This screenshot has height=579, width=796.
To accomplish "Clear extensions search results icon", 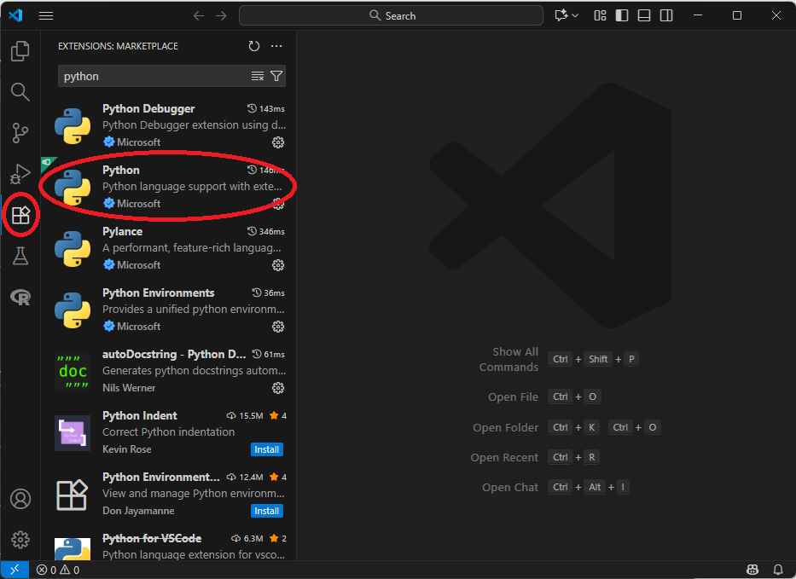I will pyautogui.click(x=258, y=76).
